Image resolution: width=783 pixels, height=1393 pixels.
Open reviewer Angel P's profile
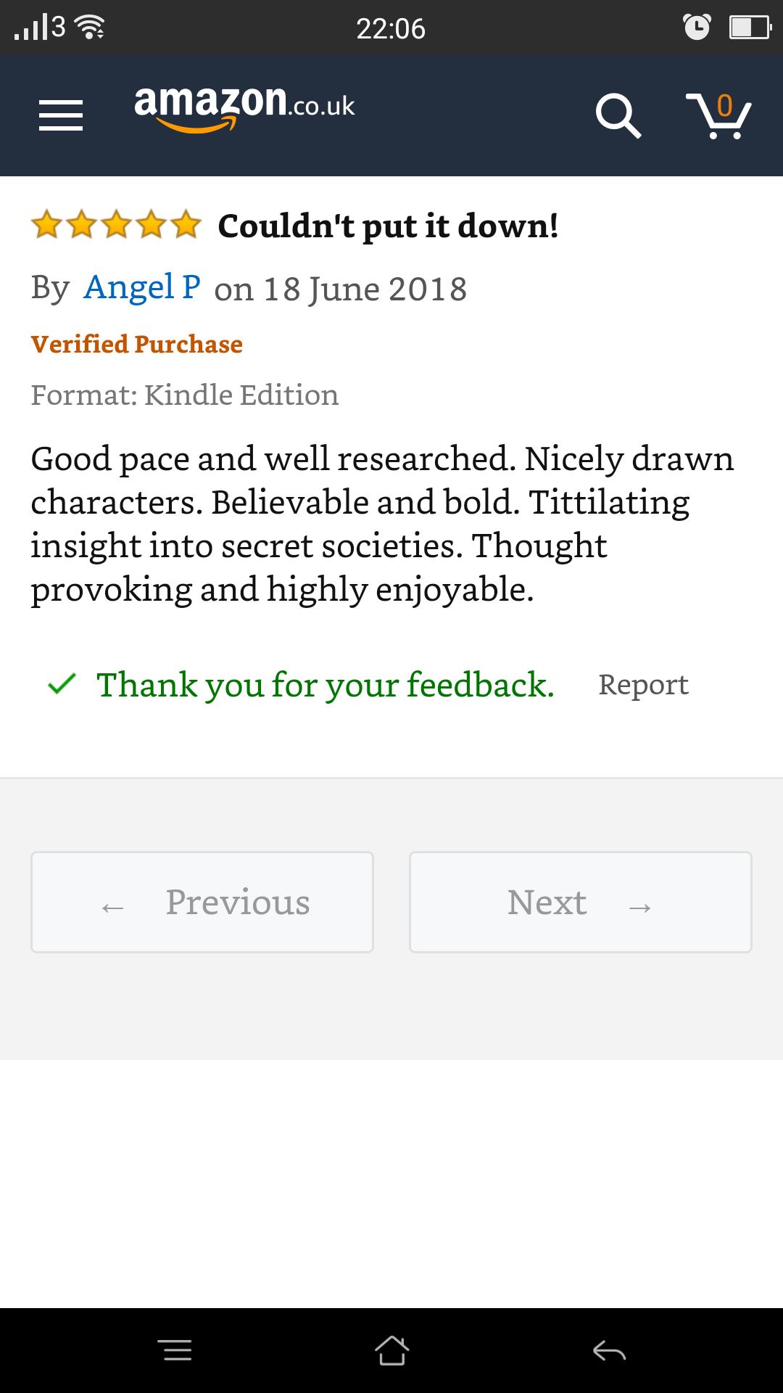tap(142, 287)
